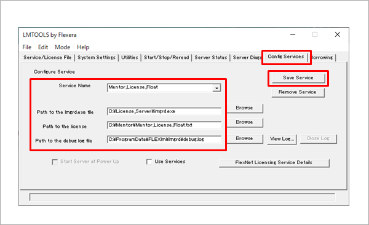
Task: Browse for the lmgrd.exe file
Action: click(x=245, y=108)
